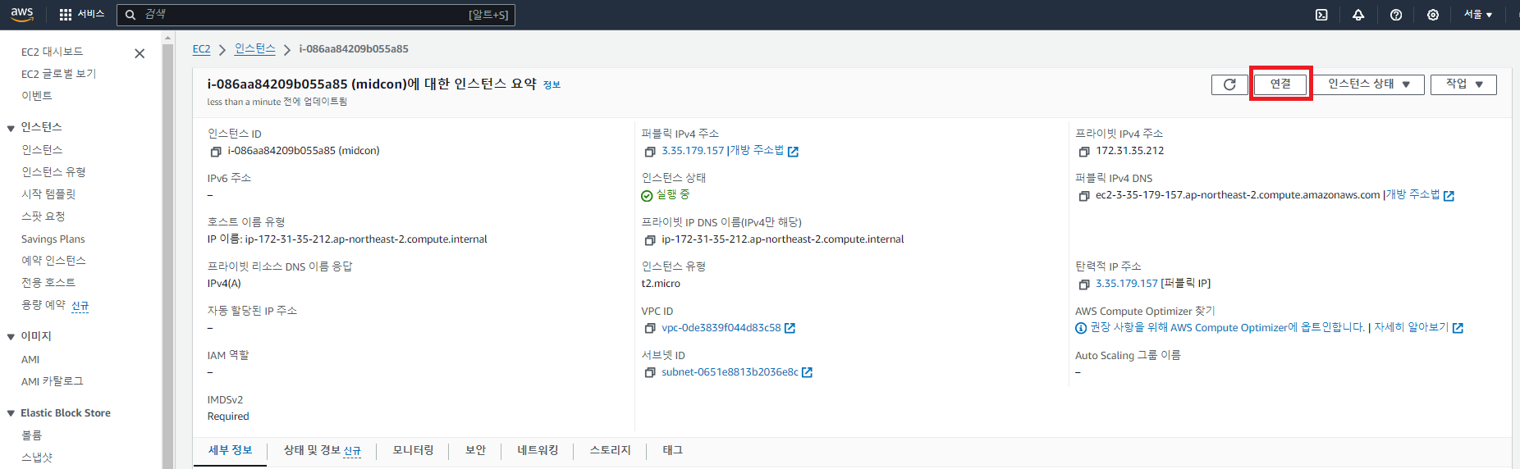Open external link icon beside VPC ID

tap(790, 328)
